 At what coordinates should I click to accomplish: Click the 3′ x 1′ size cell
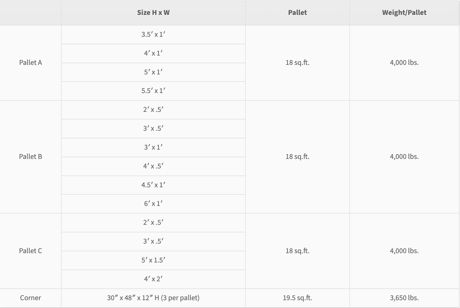coord(153,147)
